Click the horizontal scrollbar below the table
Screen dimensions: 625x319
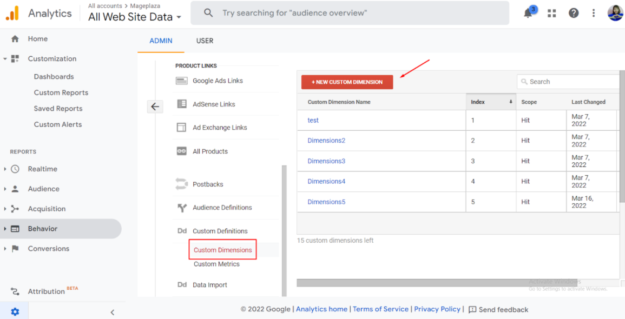[x=411, y=283]
